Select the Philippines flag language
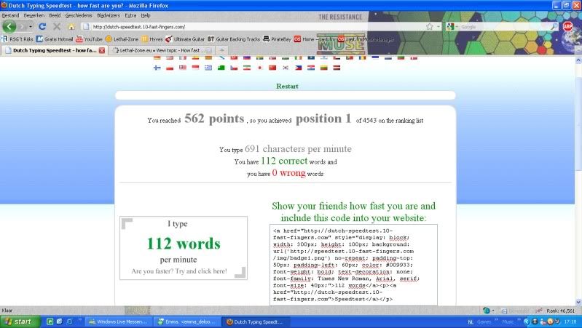The width and height of the screenshot is (582, 328). [x=299, y=68]
